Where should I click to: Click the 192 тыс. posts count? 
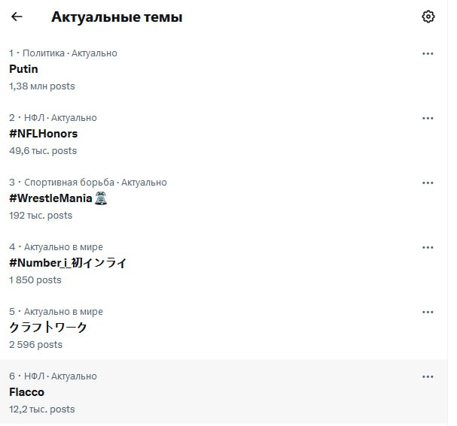click(41, 216)
